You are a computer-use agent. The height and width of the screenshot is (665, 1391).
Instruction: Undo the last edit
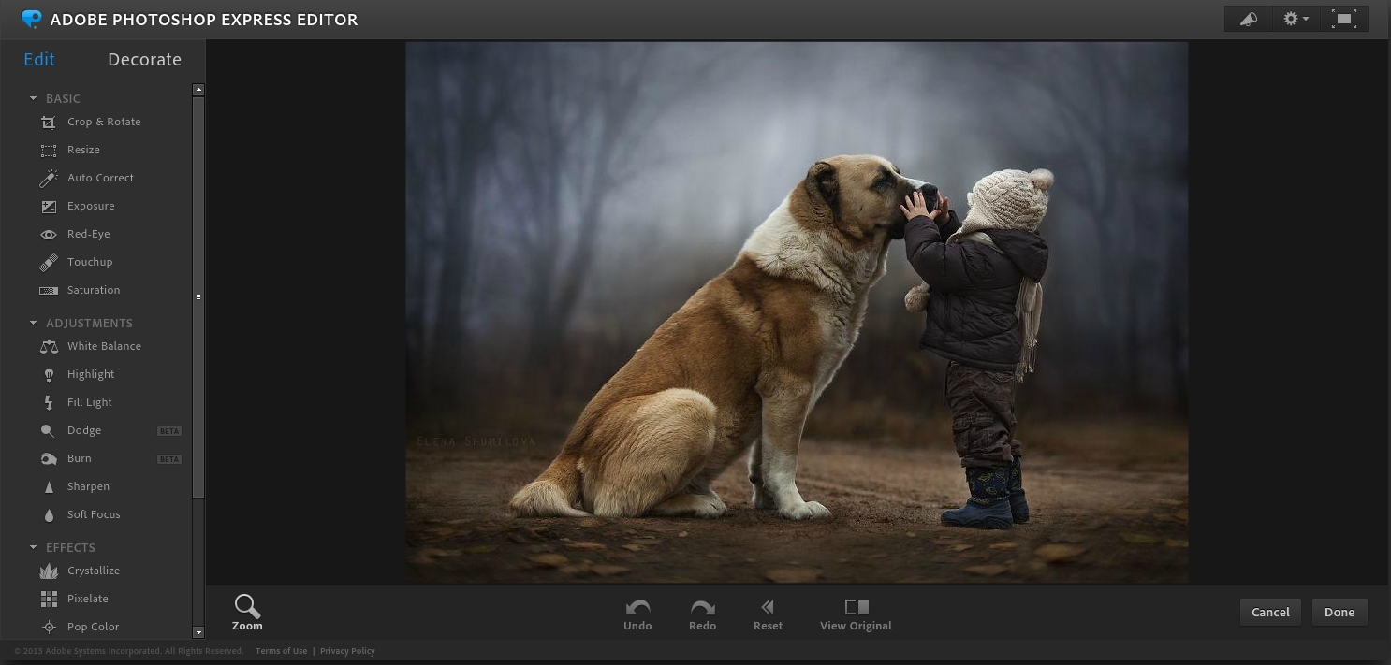coord(637,614)
